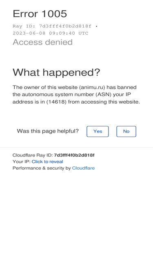Reveal your IP via Click to reveal
Image resolution: width=153 pixels, height=272 pixels.
pos(47,161)
